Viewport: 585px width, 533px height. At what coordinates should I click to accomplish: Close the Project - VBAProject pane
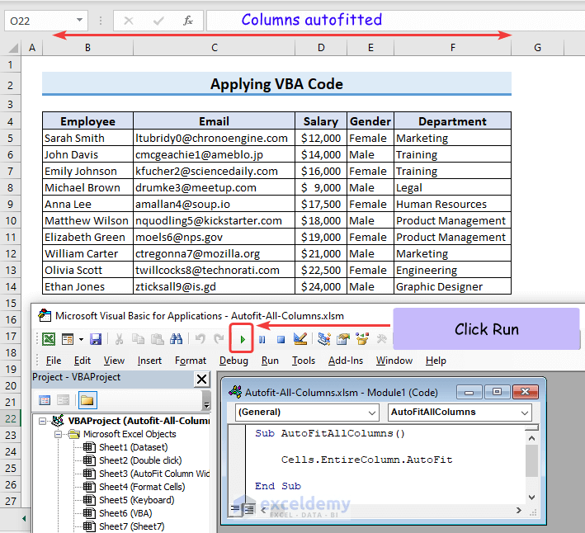click(x=201, y=380)
